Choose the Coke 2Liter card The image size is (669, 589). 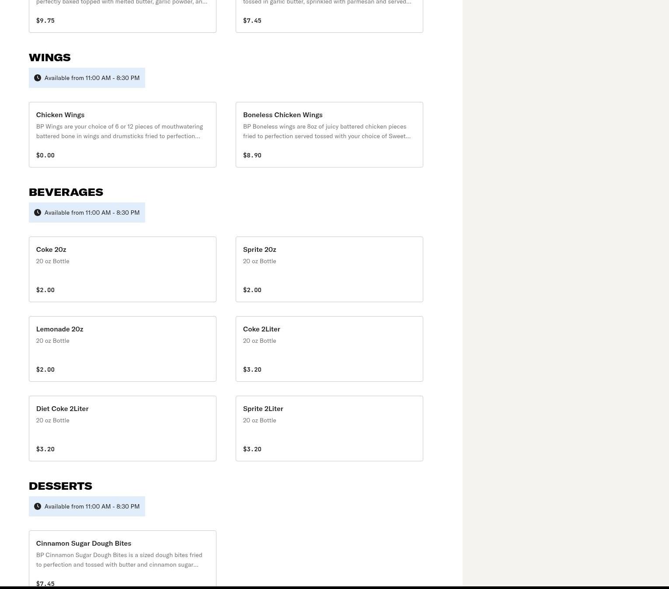(329, 349)
